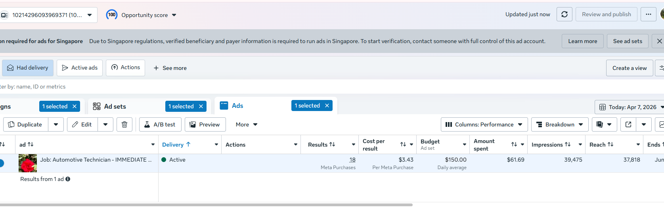Click the export share icon button
The height and width of the screenshot is (211, 664).
[x=628, y=124]
